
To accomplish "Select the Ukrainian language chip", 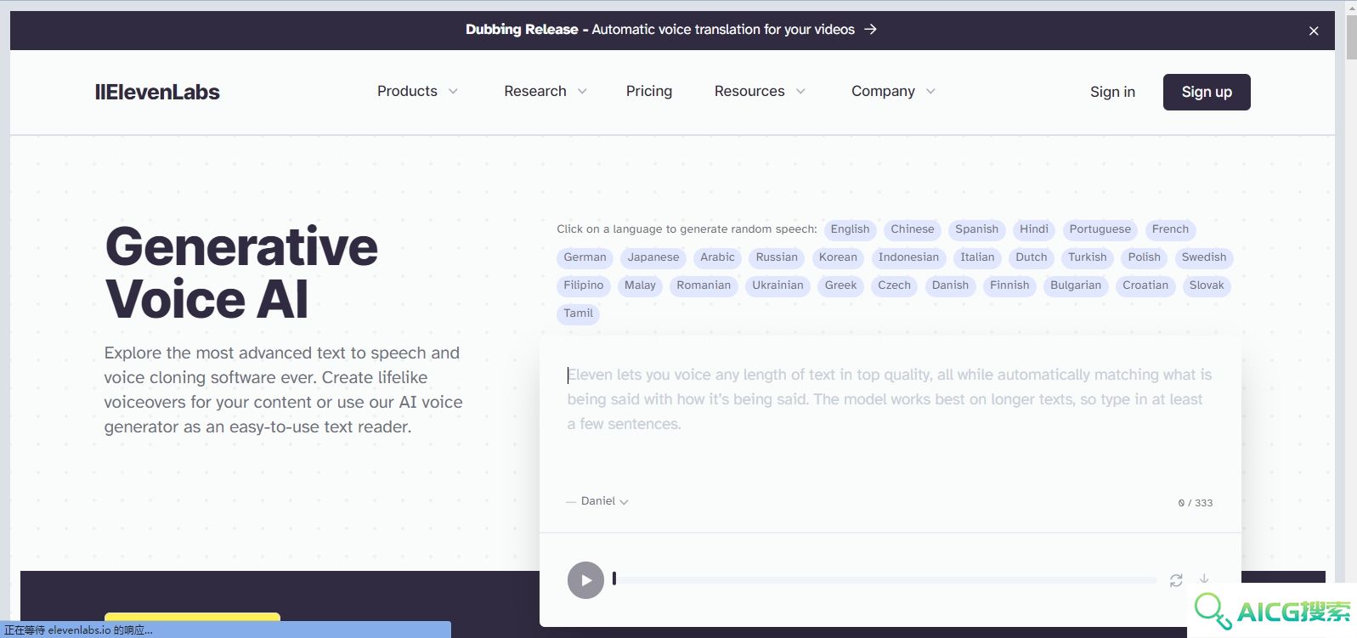I will 777,285.
